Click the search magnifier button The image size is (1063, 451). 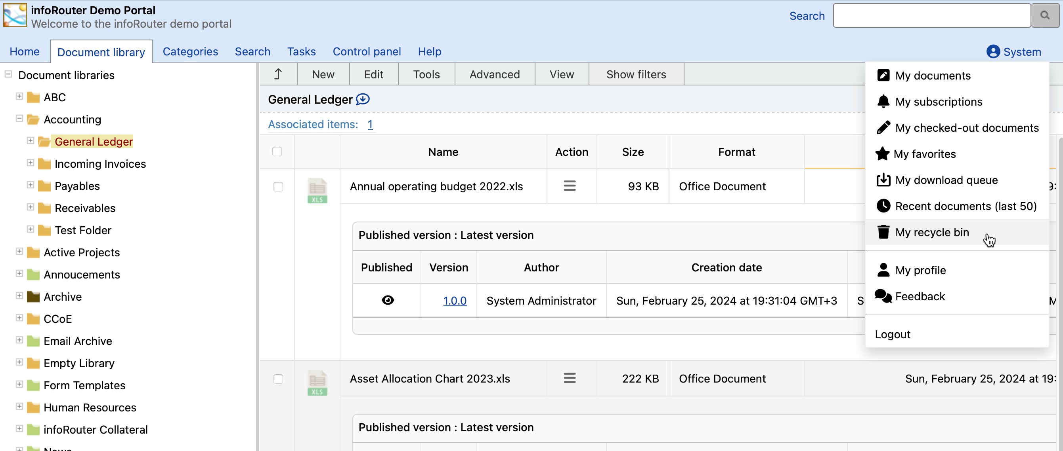click(1044, 16)
